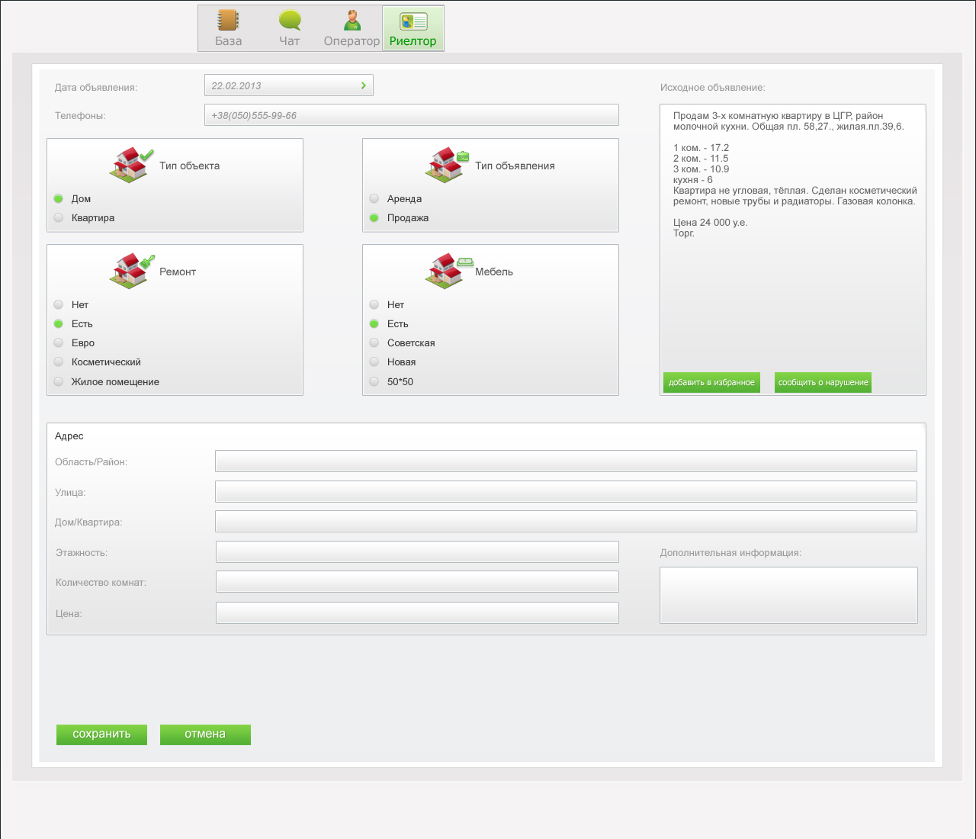Open the База notebook icon
This screenshot has height=839, width=976.
228,20
